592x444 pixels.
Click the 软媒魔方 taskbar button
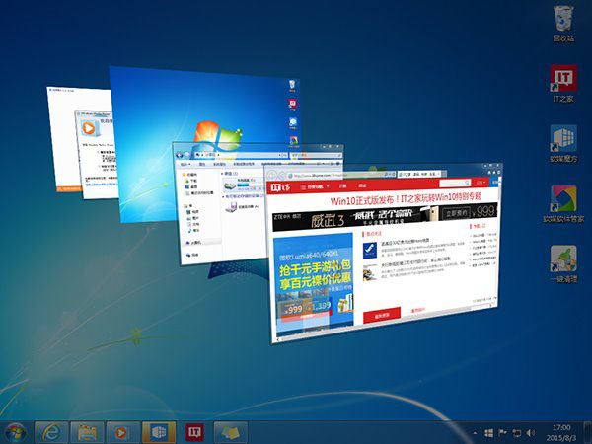pyautogui.click(x=158, y=432)
